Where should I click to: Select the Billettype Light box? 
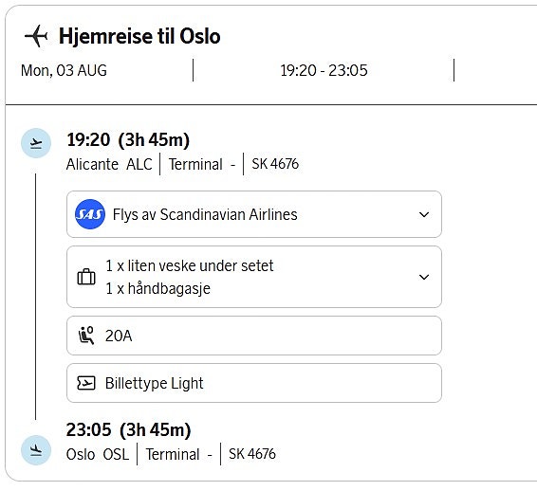(x=254, y=383)
